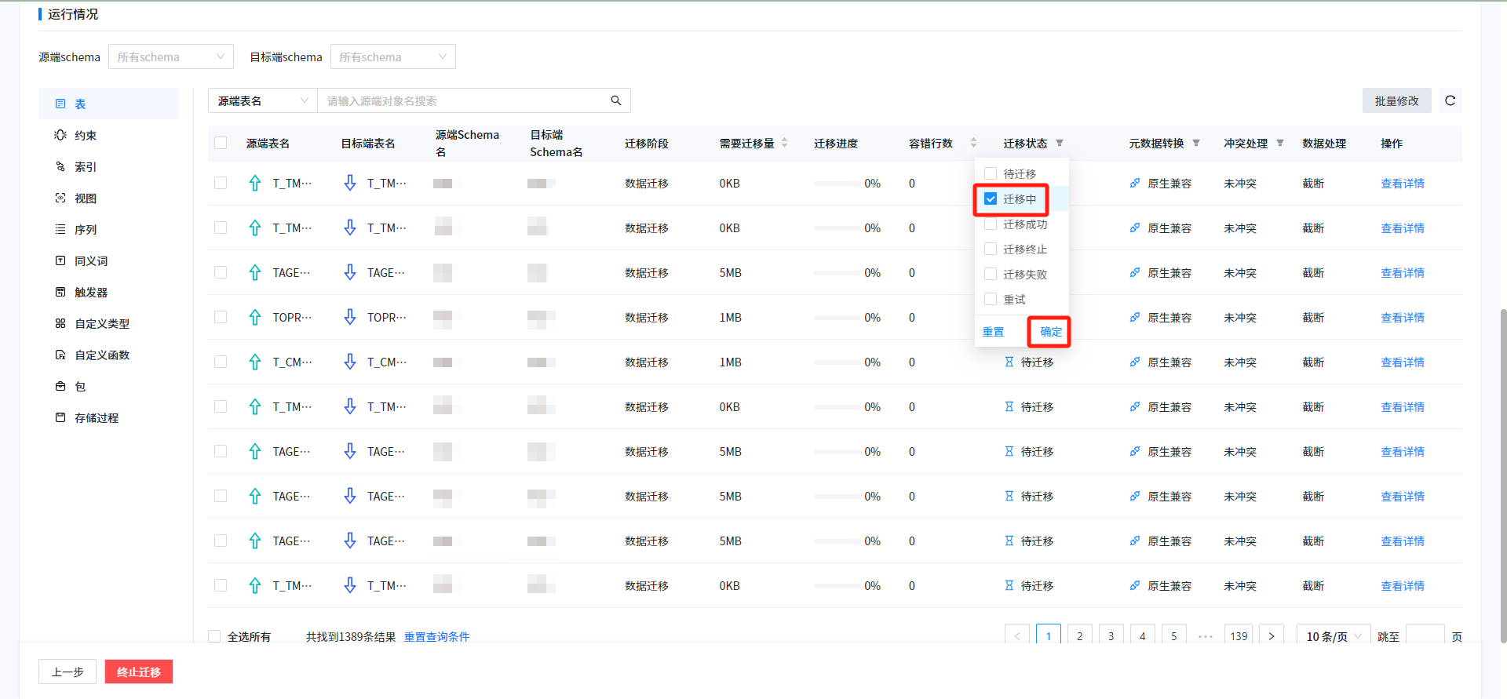Click the hourglass icon in T_CM row
This screenshot has width=1507, height=699.
[x=1009, y=362]
